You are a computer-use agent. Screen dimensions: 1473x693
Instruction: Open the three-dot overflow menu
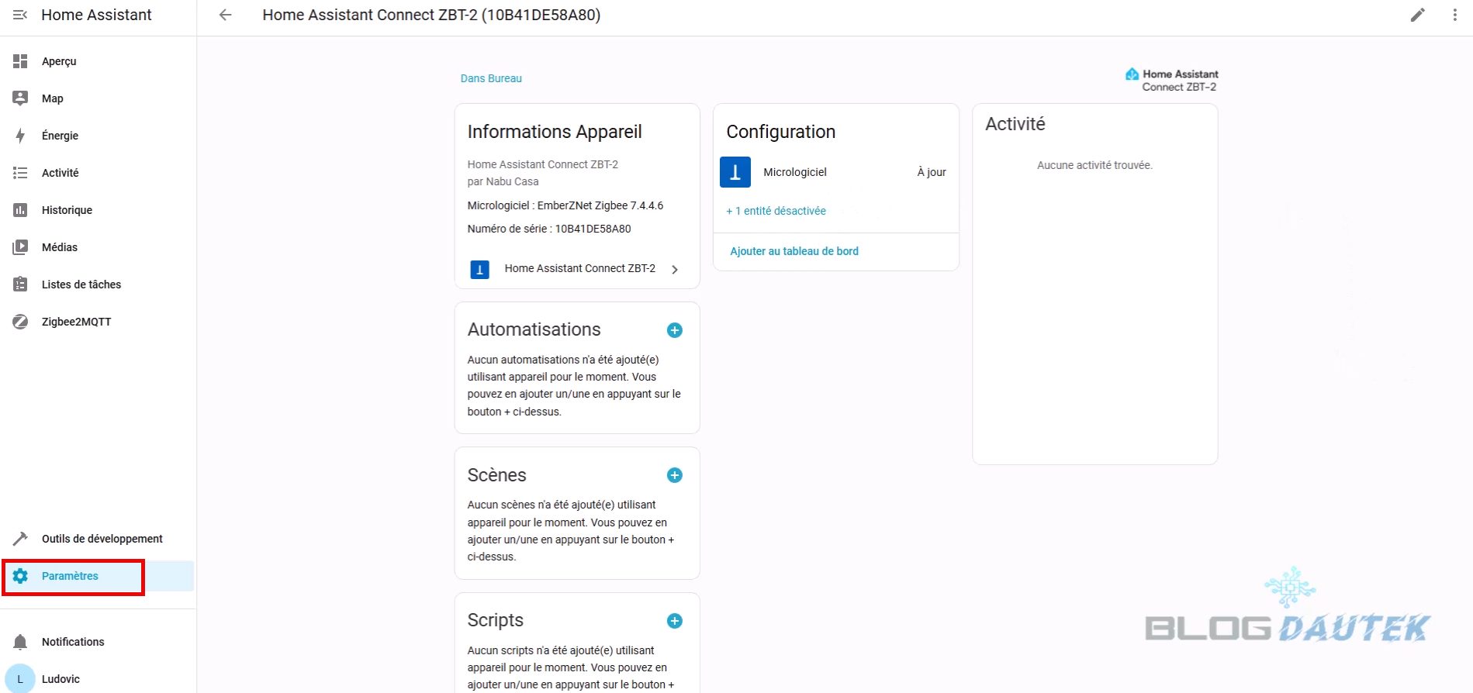click(x=1454, y=15)
